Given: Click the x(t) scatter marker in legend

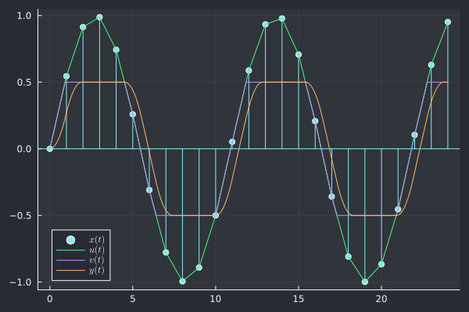Looking at the screenshot, I should [x=70, y=239].
